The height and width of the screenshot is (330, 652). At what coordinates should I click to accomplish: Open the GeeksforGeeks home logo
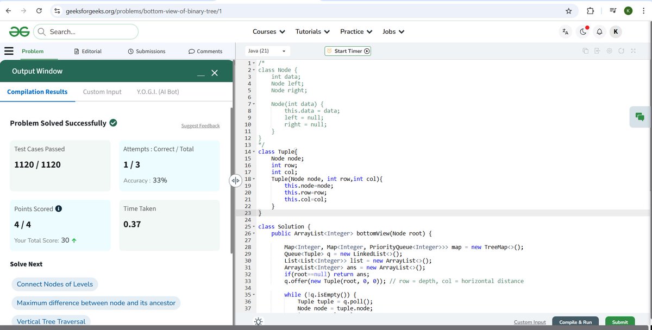pos(18,31)
